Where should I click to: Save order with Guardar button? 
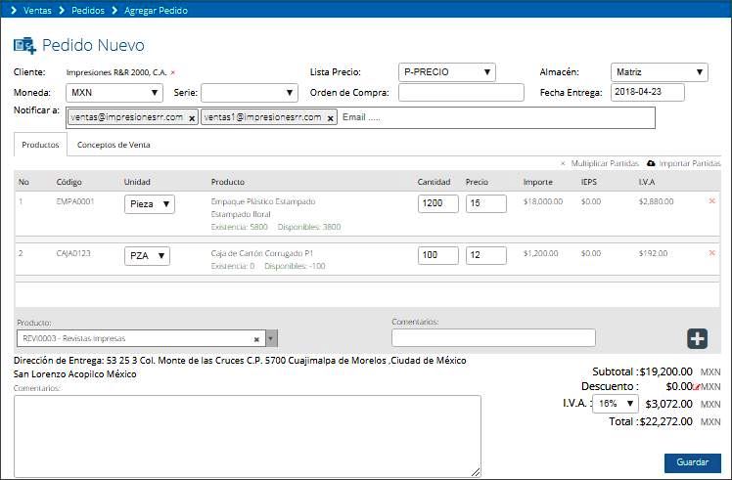(x=692, y=462)
